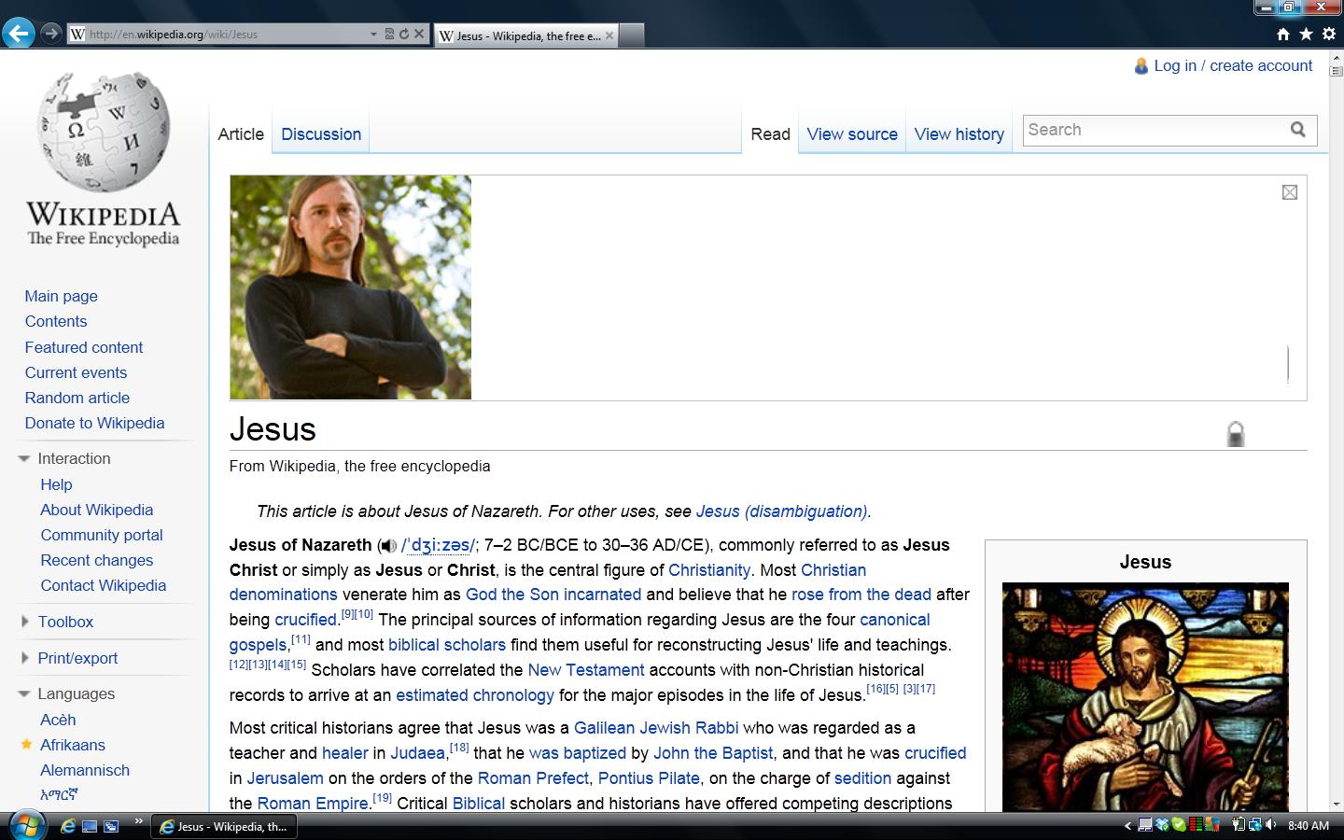This screenshot has height=840, width=1344.
Task: Open the address bar history dropdown
Action: pos(374,35)
